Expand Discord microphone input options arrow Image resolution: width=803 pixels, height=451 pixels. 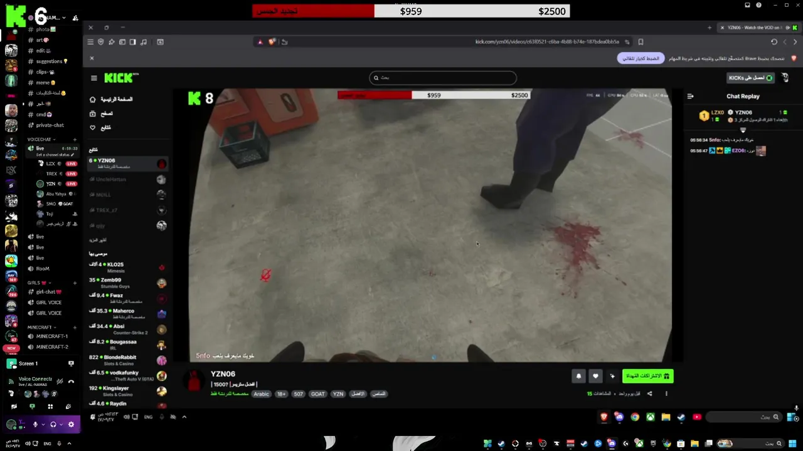[43, 424]
